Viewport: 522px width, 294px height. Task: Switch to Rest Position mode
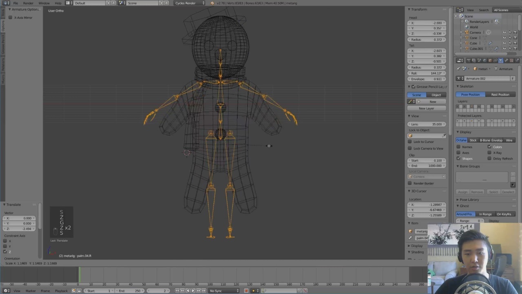click(500, 94)
